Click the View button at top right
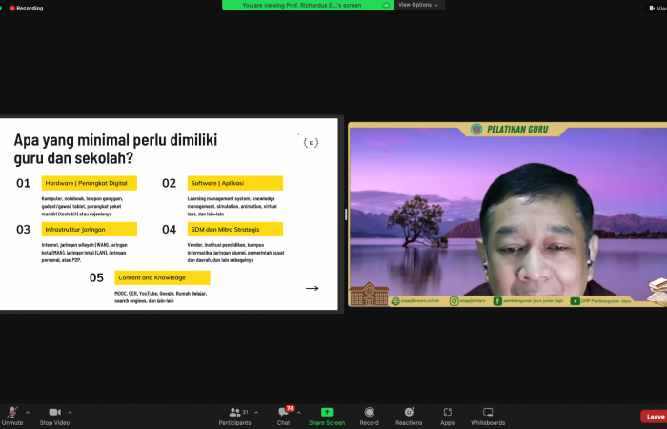The image size is (667, 429). pos(658,6)
